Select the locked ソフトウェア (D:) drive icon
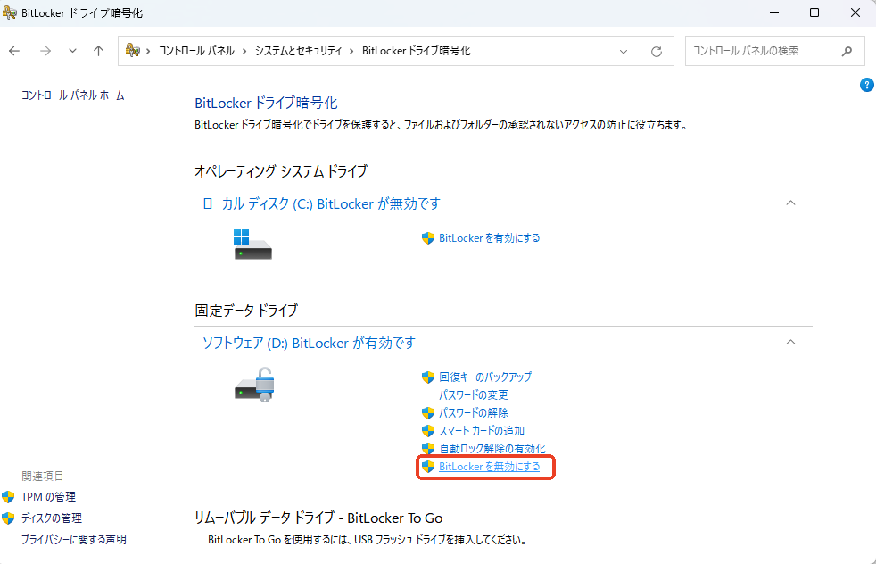Viewport: 876px width, 564px height. click(x=253, y=386)
